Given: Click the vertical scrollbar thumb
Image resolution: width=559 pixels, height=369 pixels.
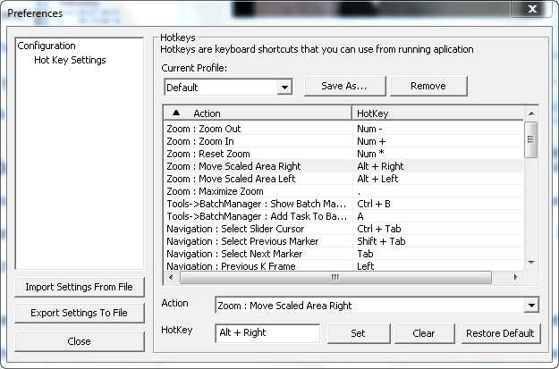Looking at the screenshot, I should pos(531,139).
